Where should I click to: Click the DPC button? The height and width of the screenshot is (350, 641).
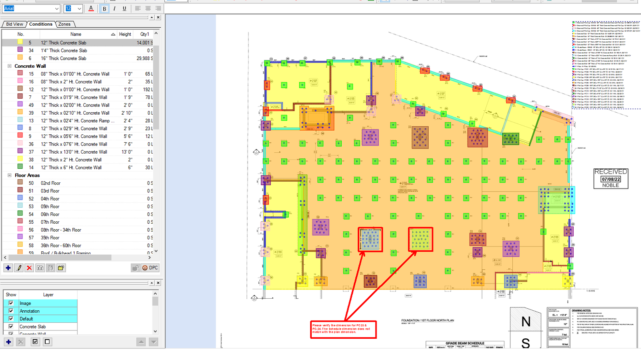(150, 268)
